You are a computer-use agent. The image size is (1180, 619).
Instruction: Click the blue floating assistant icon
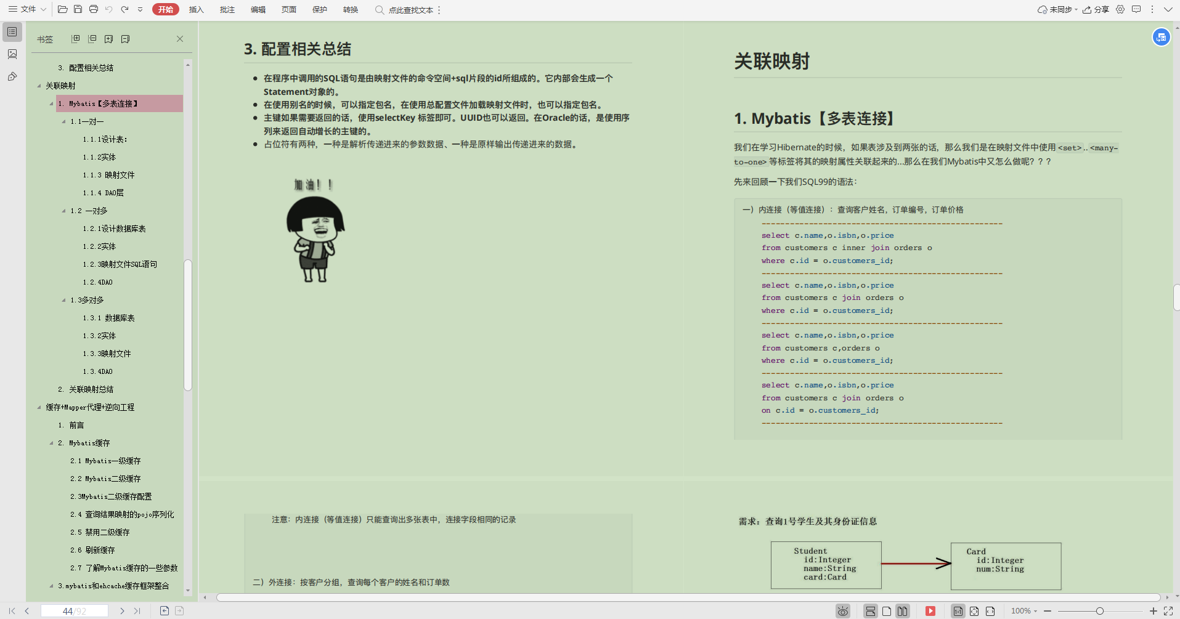tap(1161, 38)
